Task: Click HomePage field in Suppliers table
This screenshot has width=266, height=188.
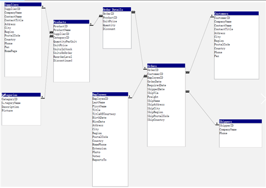Action: point(11,51)
